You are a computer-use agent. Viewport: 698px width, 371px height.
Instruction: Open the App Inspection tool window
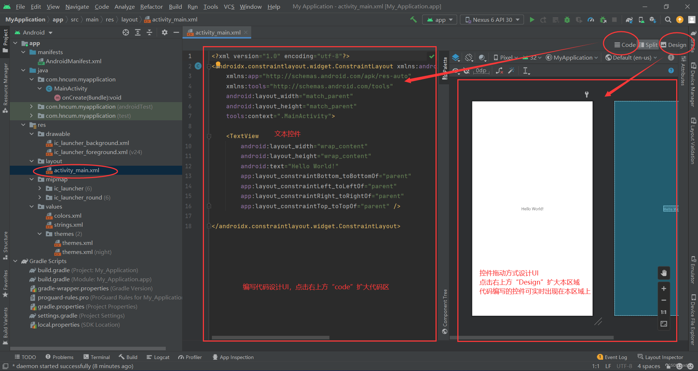(233, 357)
